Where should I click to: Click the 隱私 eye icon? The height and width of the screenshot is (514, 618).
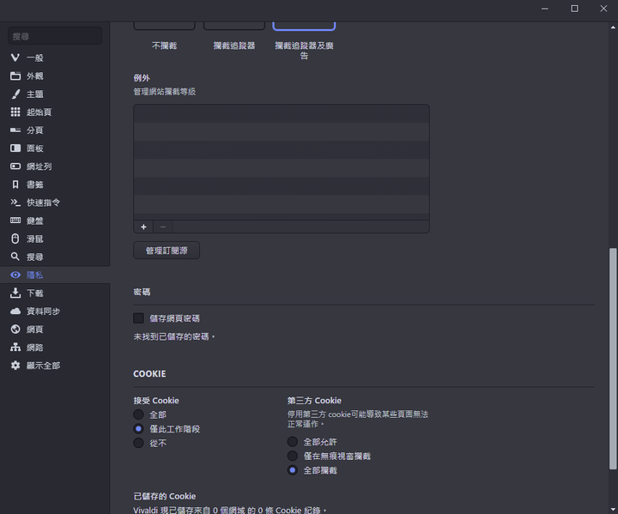(x=15, y=275)
